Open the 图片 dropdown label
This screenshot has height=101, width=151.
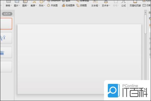(x=17, y=6)
